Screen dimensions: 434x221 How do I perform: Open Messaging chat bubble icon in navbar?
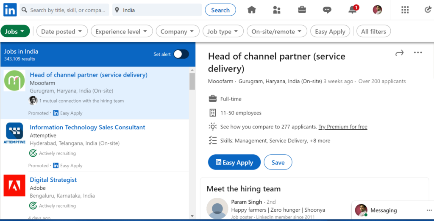[327, 10]
